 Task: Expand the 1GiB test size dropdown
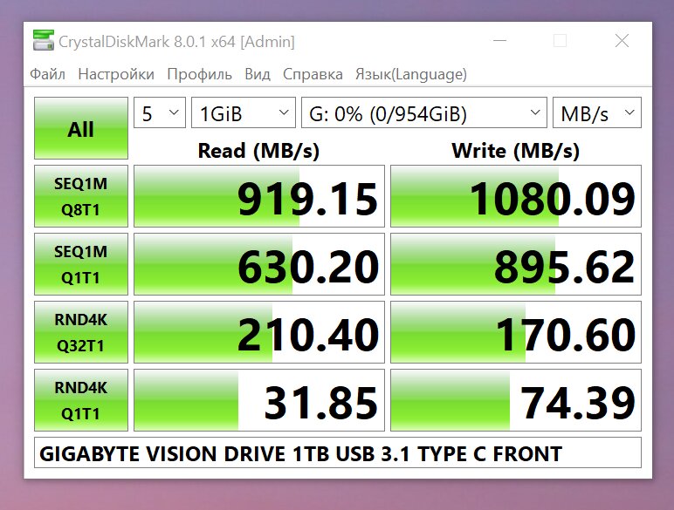[244, 113]
